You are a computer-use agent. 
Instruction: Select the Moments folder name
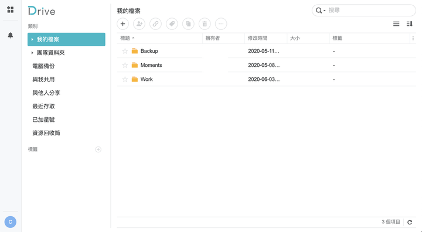pos(151,65)
